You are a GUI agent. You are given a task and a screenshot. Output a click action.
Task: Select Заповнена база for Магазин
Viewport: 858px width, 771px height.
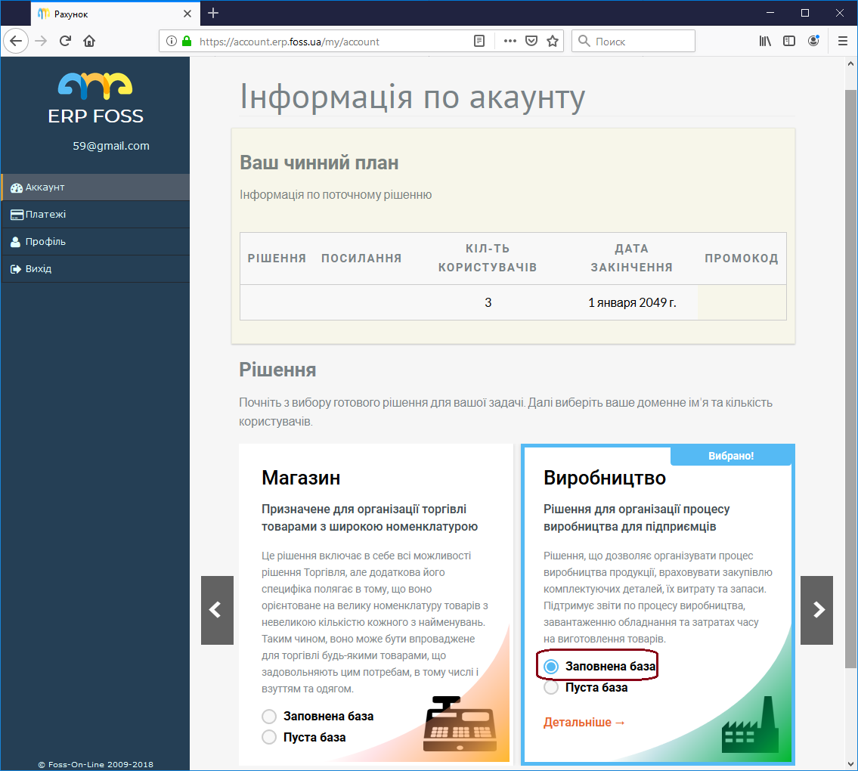tap(268, 717)
